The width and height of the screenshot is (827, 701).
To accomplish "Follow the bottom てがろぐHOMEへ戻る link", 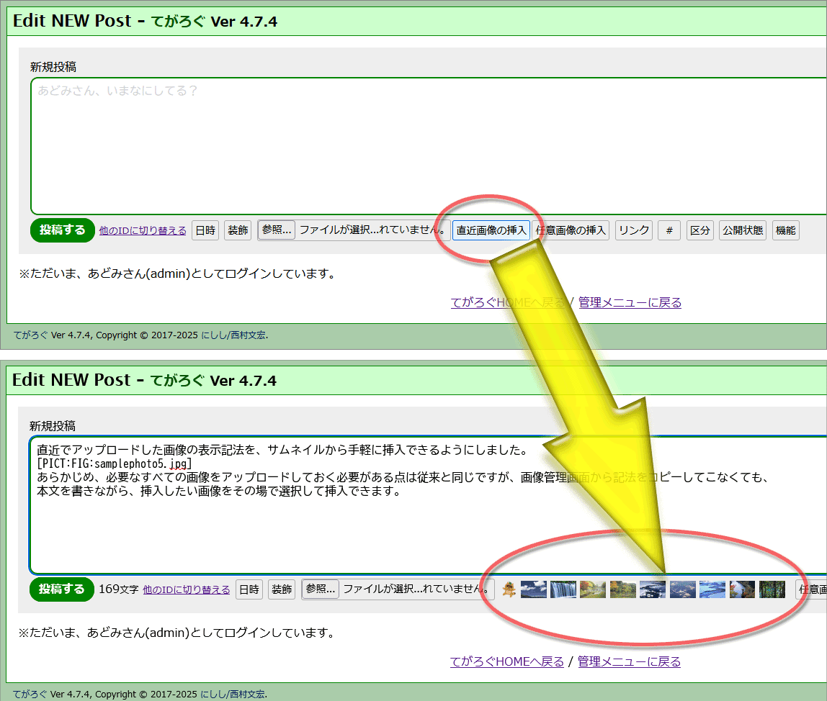I will (507, 661).
